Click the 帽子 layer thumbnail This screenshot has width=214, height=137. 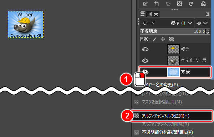click(x=173, y=49)
